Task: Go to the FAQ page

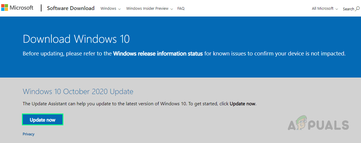Action: coord(181,9)
